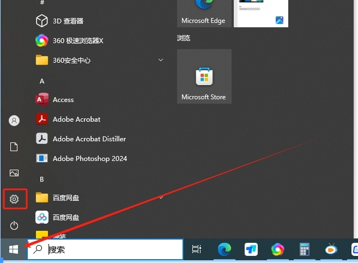Open Task View on the taskbar
Screen dimensions: 358x263
point(197,249)
